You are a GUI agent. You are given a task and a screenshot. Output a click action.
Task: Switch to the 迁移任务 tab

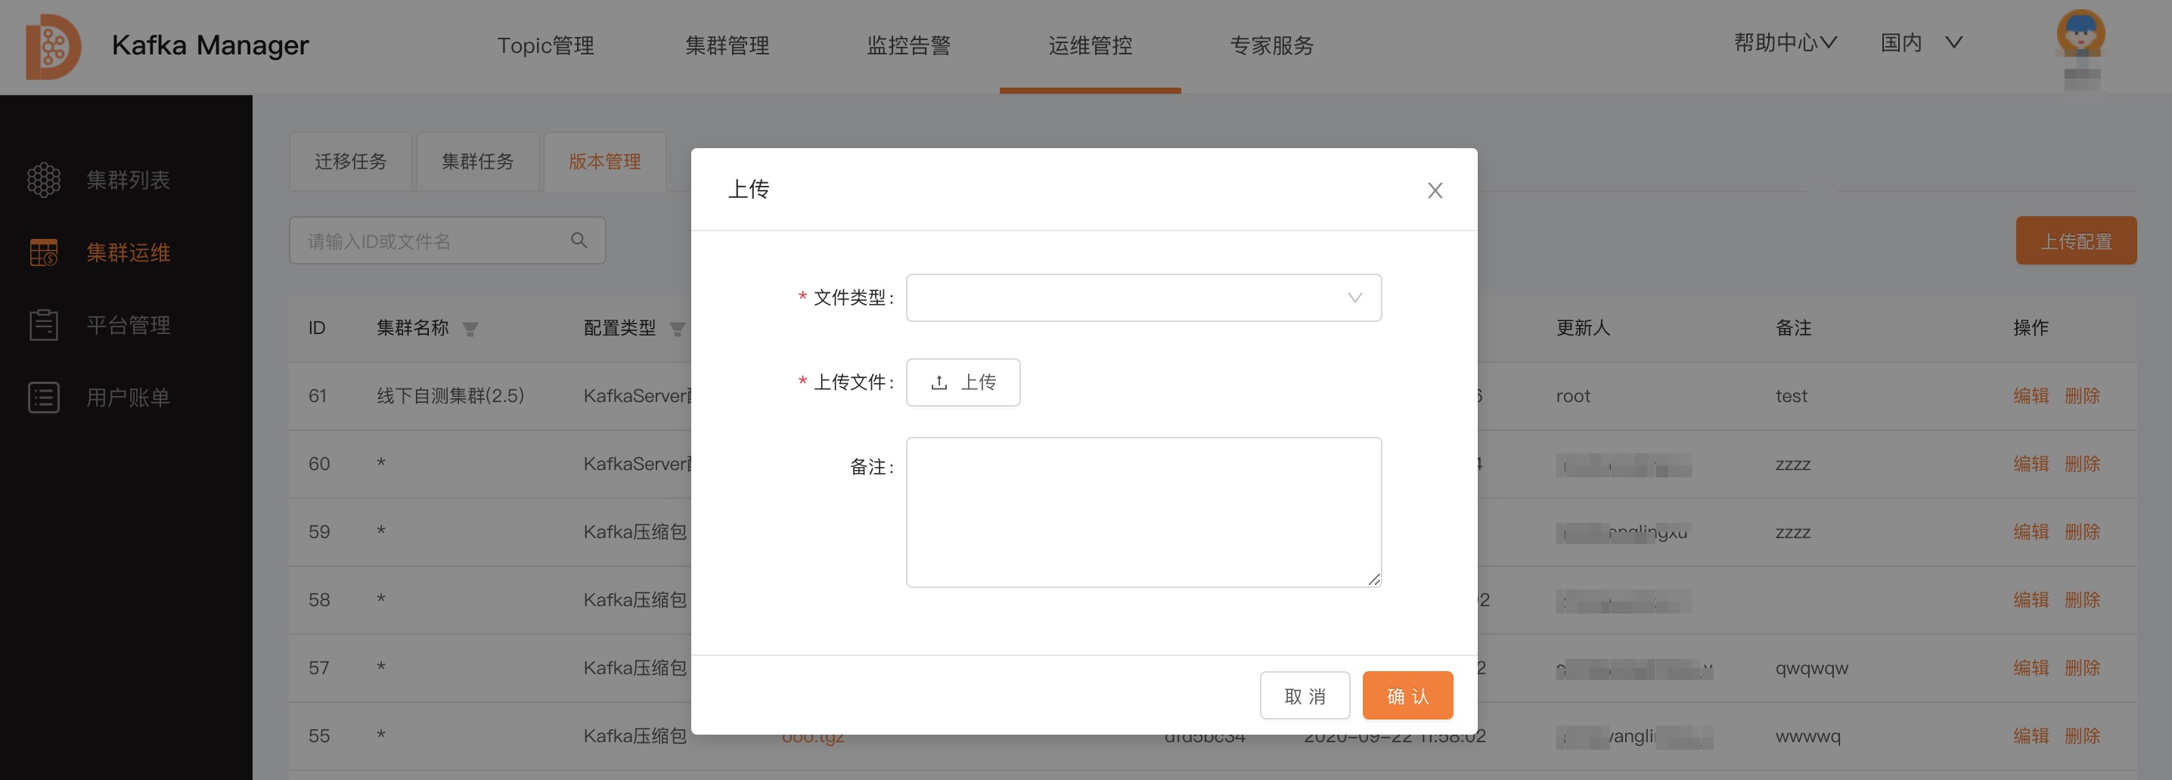pyautogui.click(x=350, y=161)
